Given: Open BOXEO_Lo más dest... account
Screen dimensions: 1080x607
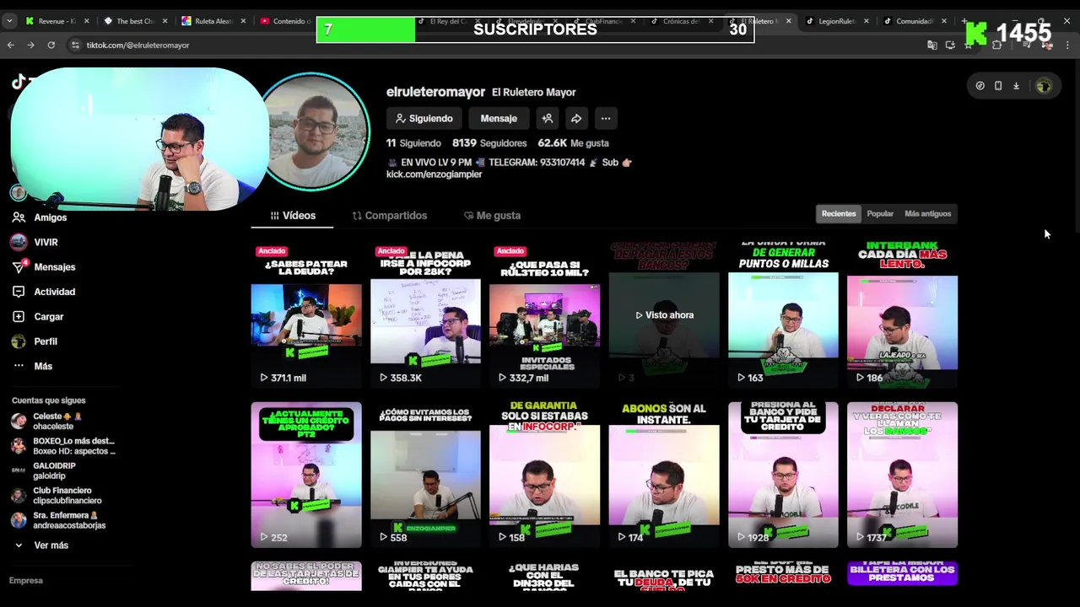Looking at the screenshot, I should click(x=63, y=446).
